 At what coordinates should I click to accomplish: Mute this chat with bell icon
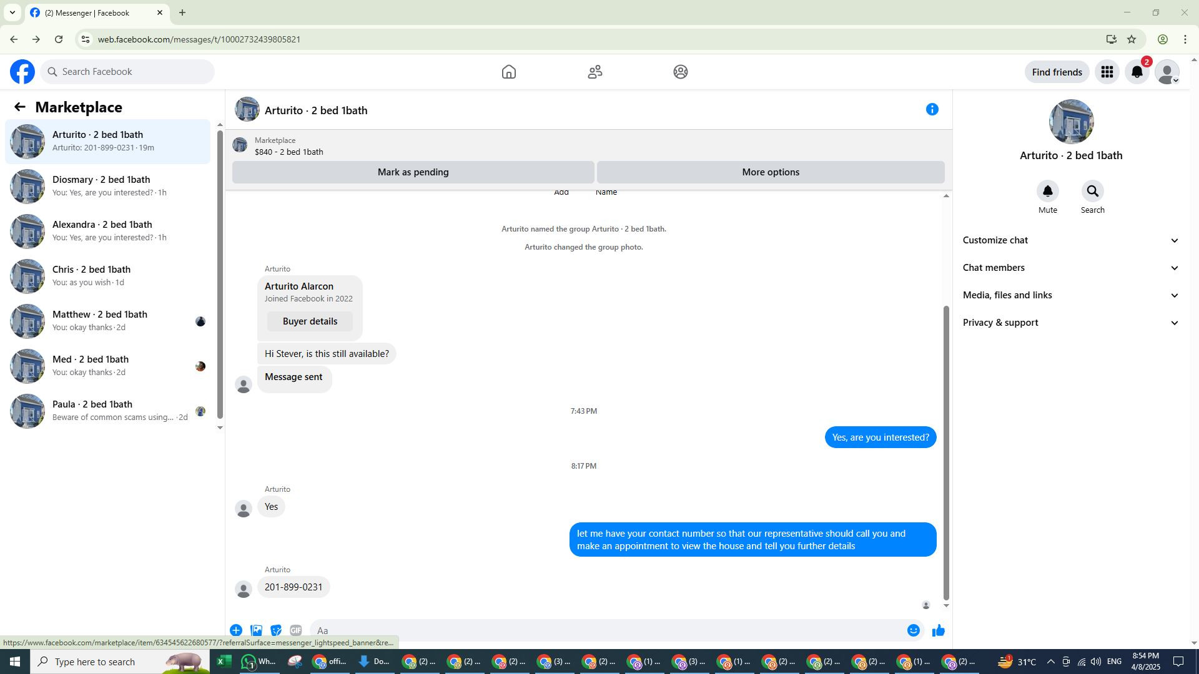click(1047, 192)
